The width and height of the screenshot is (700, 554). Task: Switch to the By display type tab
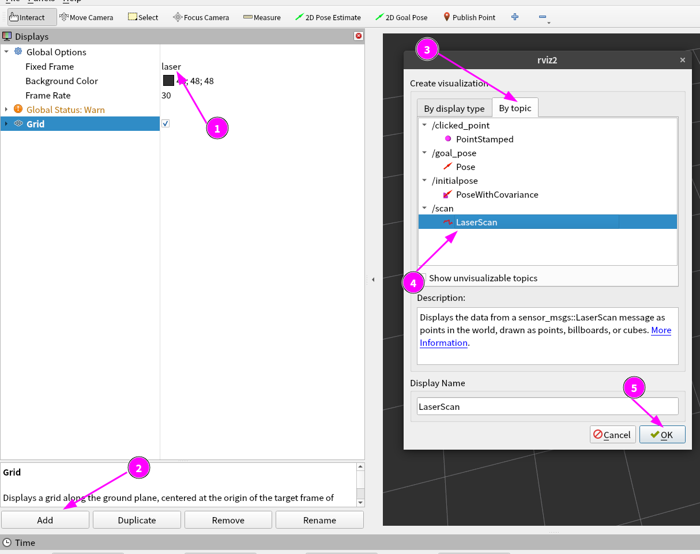[x=454, y=108]
